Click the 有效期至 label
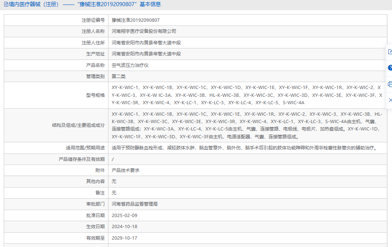Screen dimensions: 392x247 click(95, 238)
